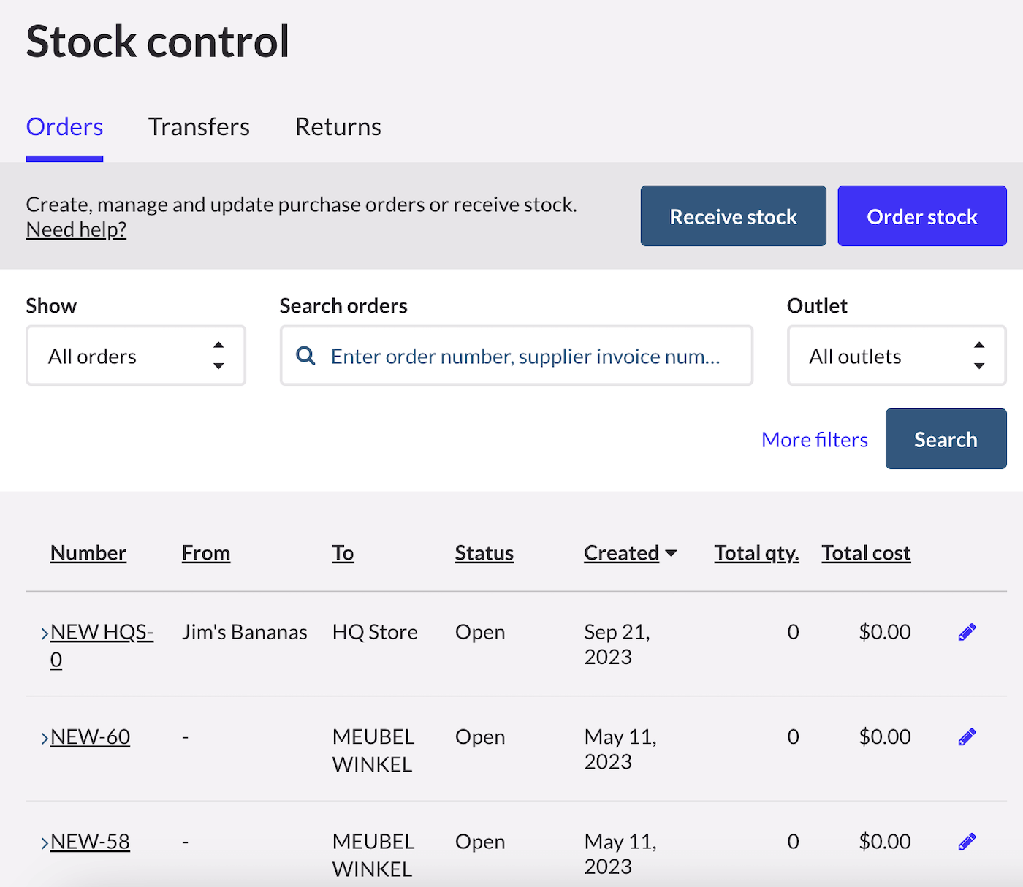The image size is (1023, 887).
Task: Select the Orders tab
Action: (64, 127)
